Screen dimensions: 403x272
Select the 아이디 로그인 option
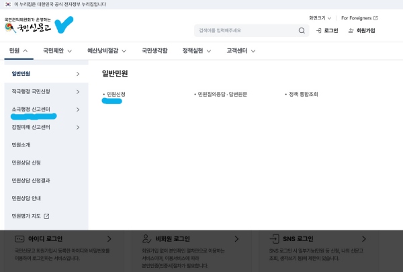click(x=64, y=251)
